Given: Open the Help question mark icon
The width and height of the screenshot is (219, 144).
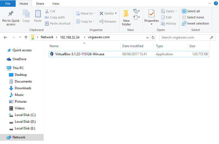Looking at the screenshot, I should (216, 3).
